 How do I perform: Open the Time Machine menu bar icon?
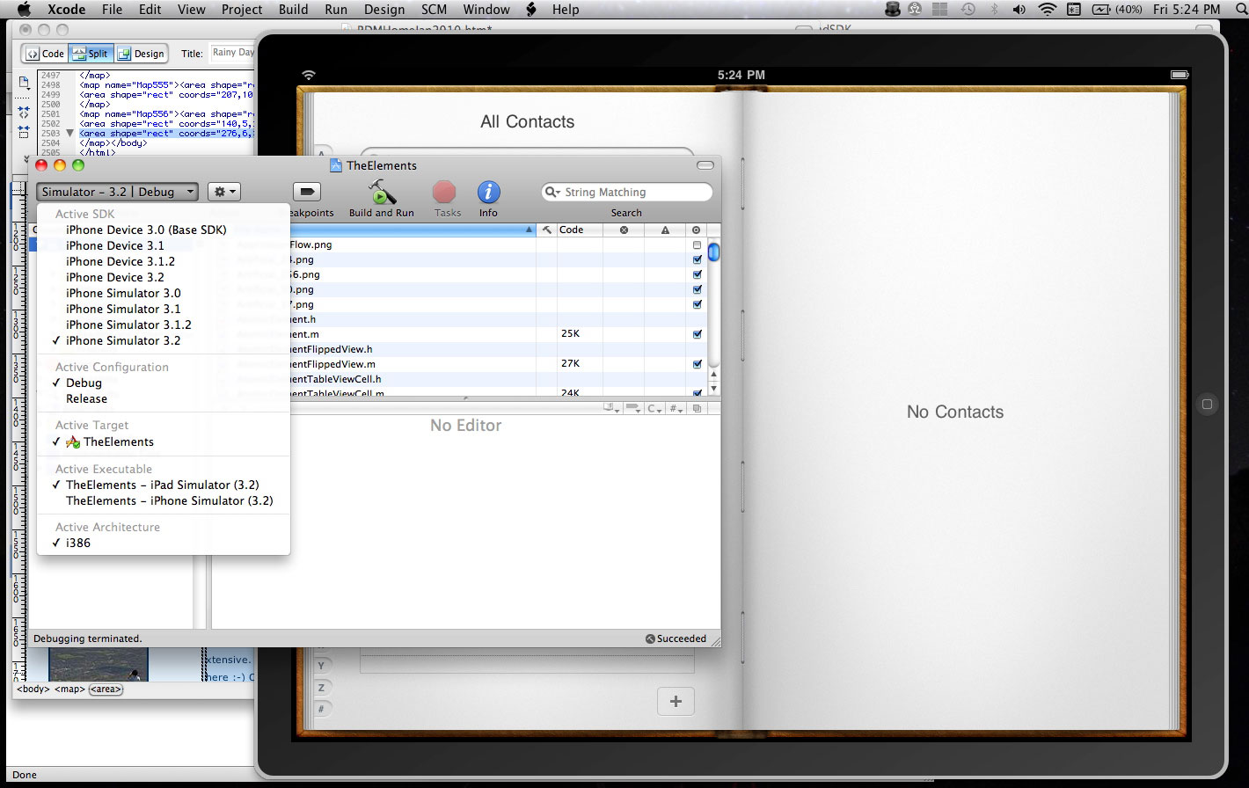point(968,9)
